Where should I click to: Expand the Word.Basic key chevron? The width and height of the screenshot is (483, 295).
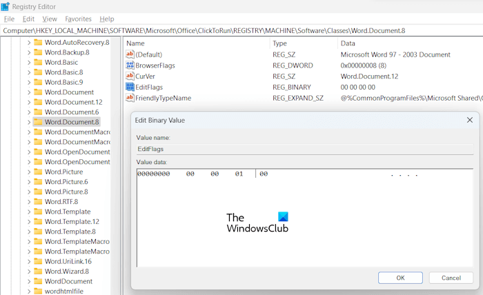[29, 63]
